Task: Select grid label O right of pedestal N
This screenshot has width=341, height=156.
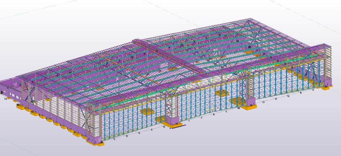Action: coord(263,102)
